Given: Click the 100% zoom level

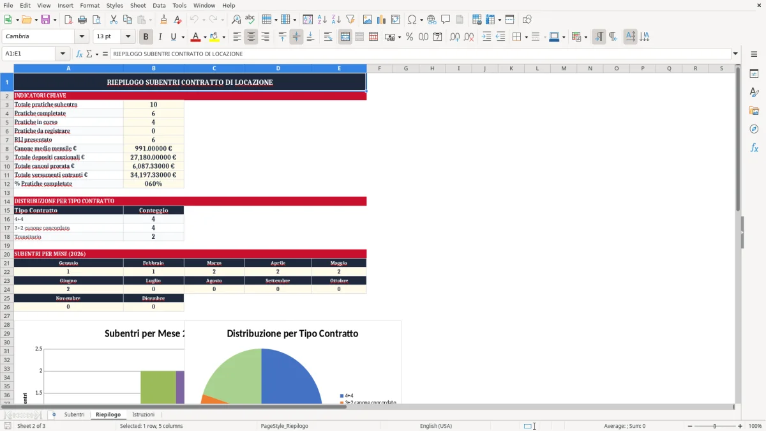Looking at the screenshot, I should pyautogui.click(x=755, y=426).
